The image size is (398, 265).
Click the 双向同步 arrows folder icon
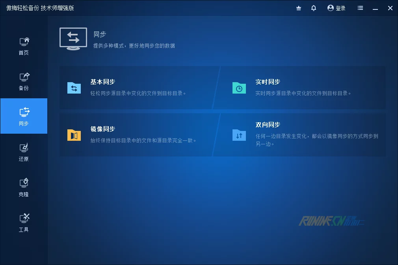(239, 135)
